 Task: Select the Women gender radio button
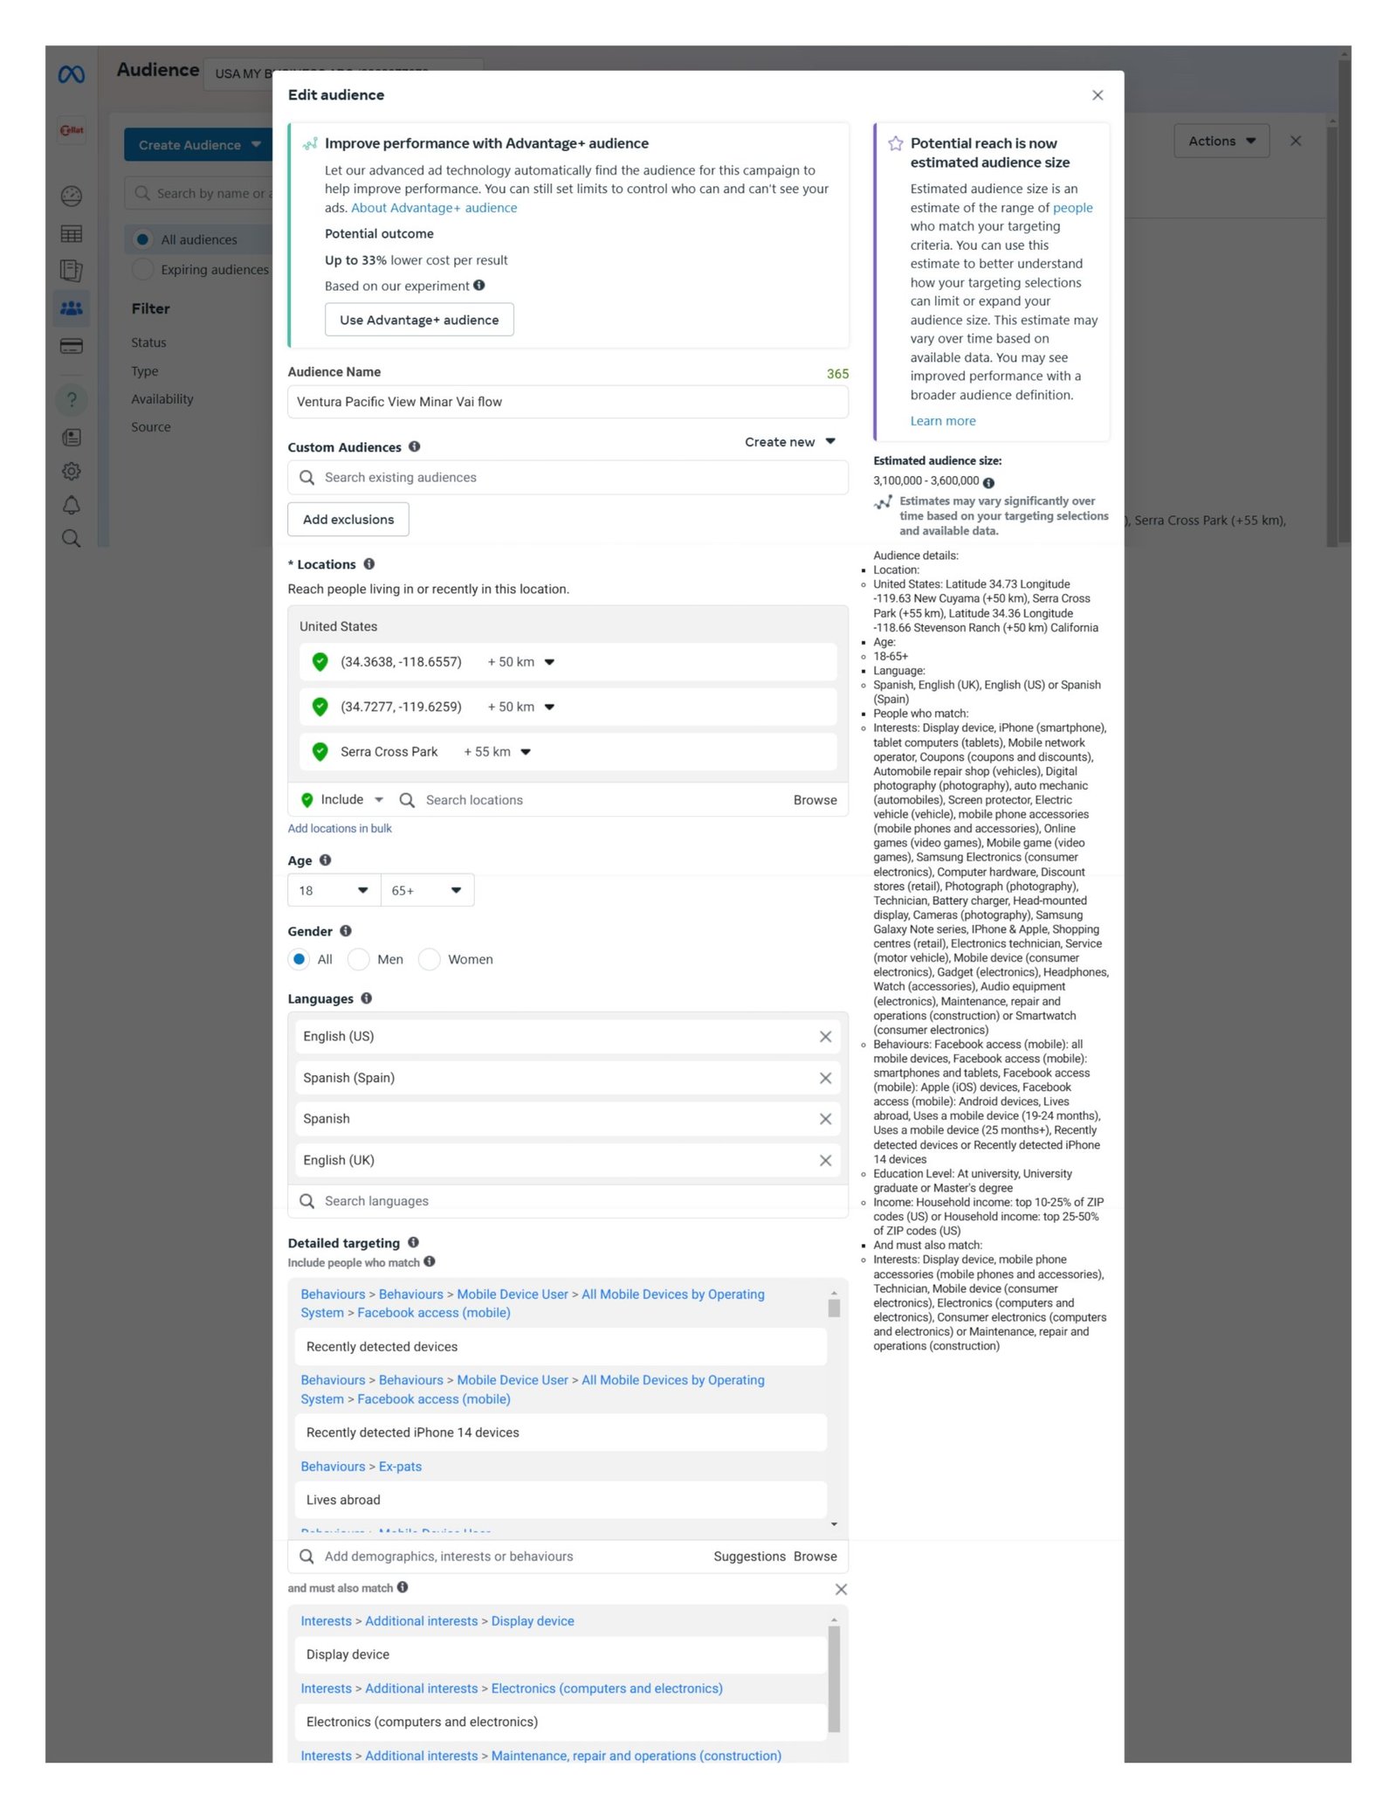tap(429, 959)
